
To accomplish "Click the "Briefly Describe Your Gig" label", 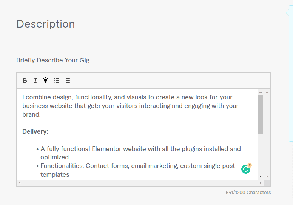I will pos(53,60).
